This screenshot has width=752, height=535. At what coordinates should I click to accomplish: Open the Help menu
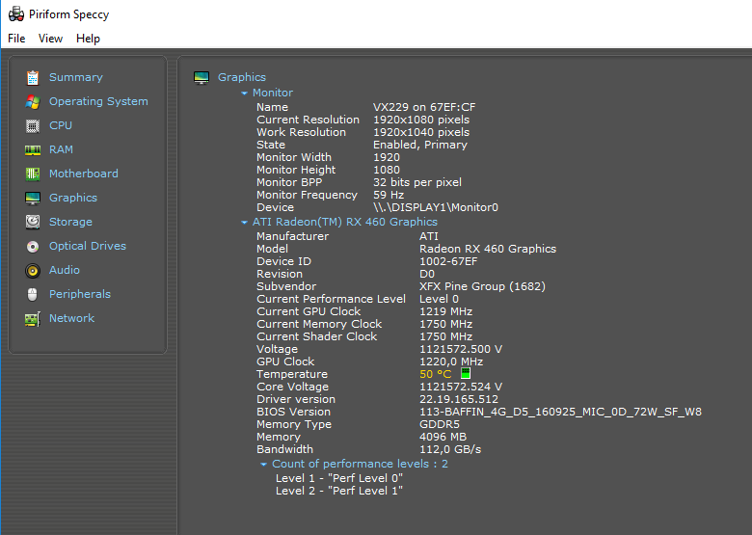click(88, 39)
